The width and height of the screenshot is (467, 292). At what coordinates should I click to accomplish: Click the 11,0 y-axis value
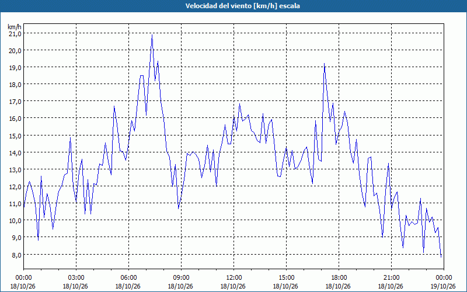(x=15, y=204)
